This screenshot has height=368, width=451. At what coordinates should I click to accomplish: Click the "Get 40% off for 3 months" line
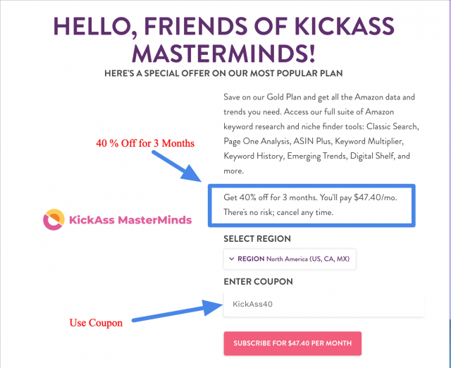(310, 197)
